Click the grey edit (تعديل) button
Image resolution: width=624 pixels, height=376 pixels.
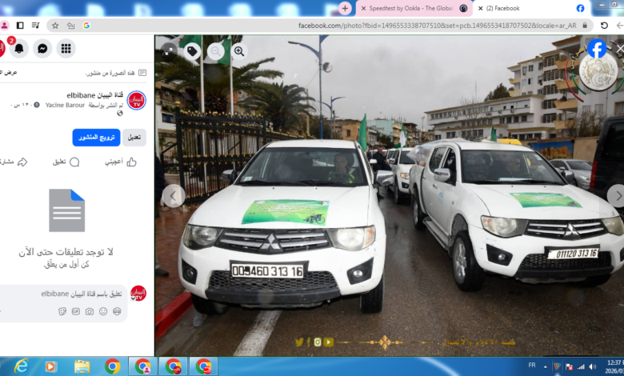[x=134, y=138]
